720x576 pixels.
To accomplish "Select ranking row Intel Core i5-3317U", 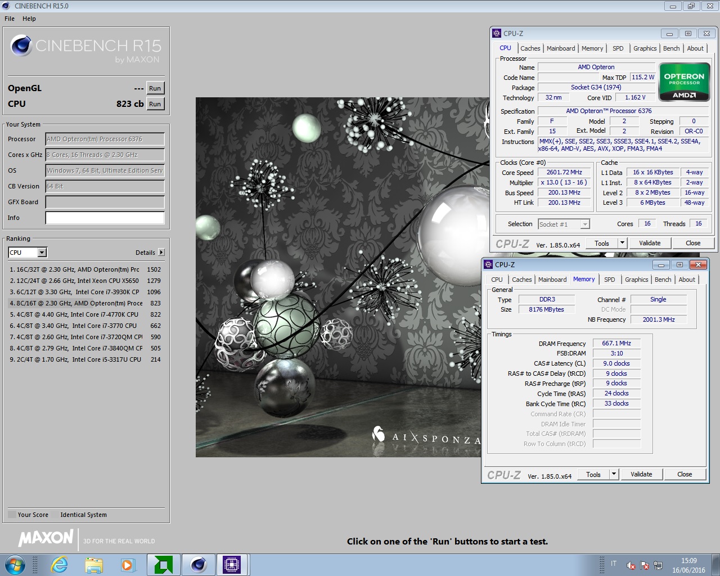I will 85,359.
